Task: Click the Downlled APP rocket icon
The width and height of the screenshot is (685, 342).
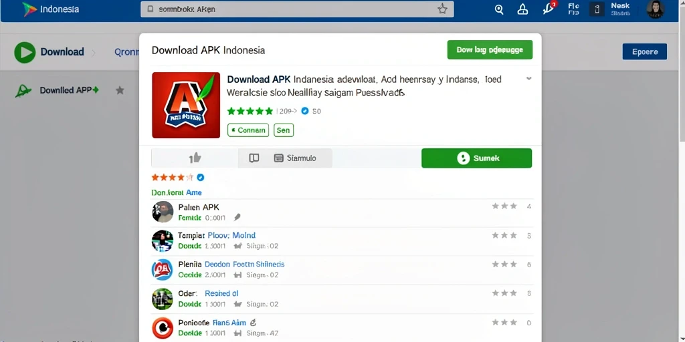Action: [x=23, y=90]
